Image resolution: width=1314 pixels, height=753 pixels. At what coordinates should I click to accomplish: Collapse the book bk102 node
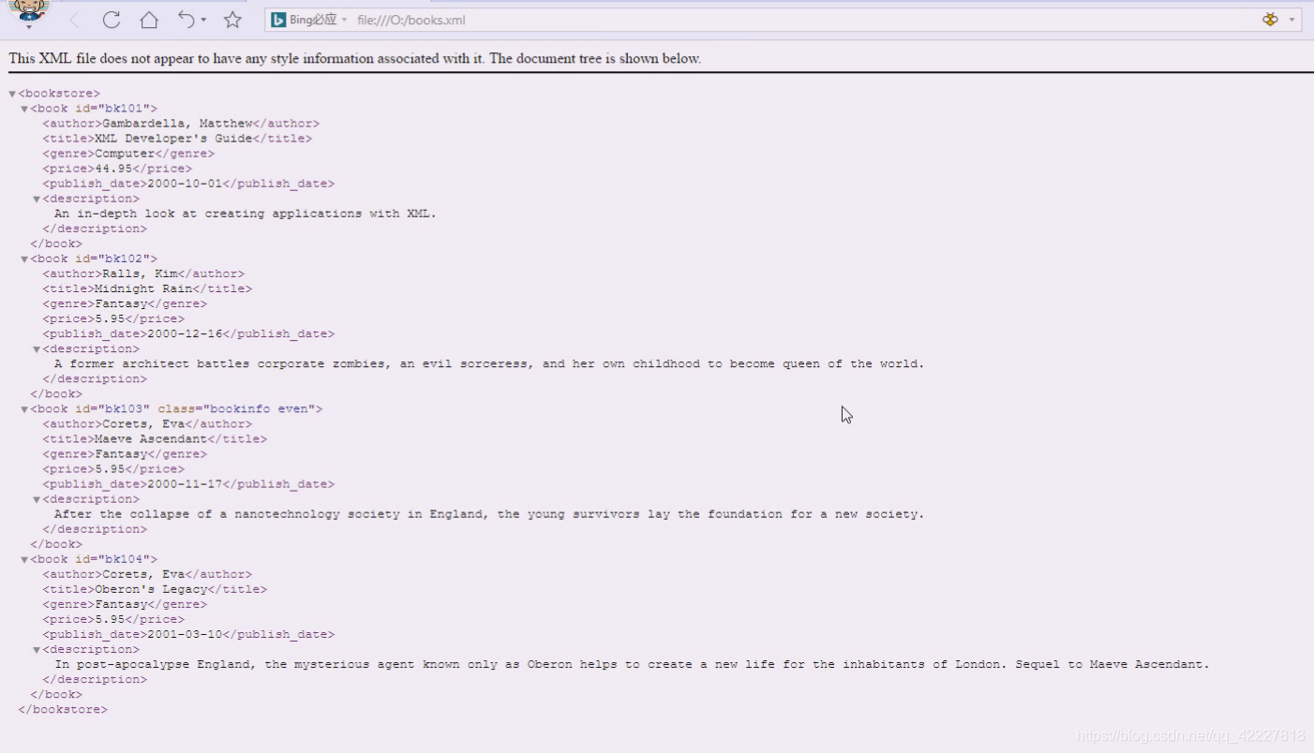(x=25, y=259)
